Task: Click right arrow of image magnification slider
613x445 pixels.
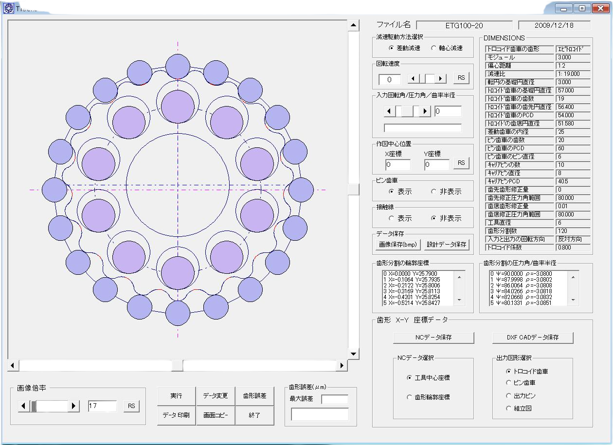Action: pyautogui.click(x=74, y=406)
